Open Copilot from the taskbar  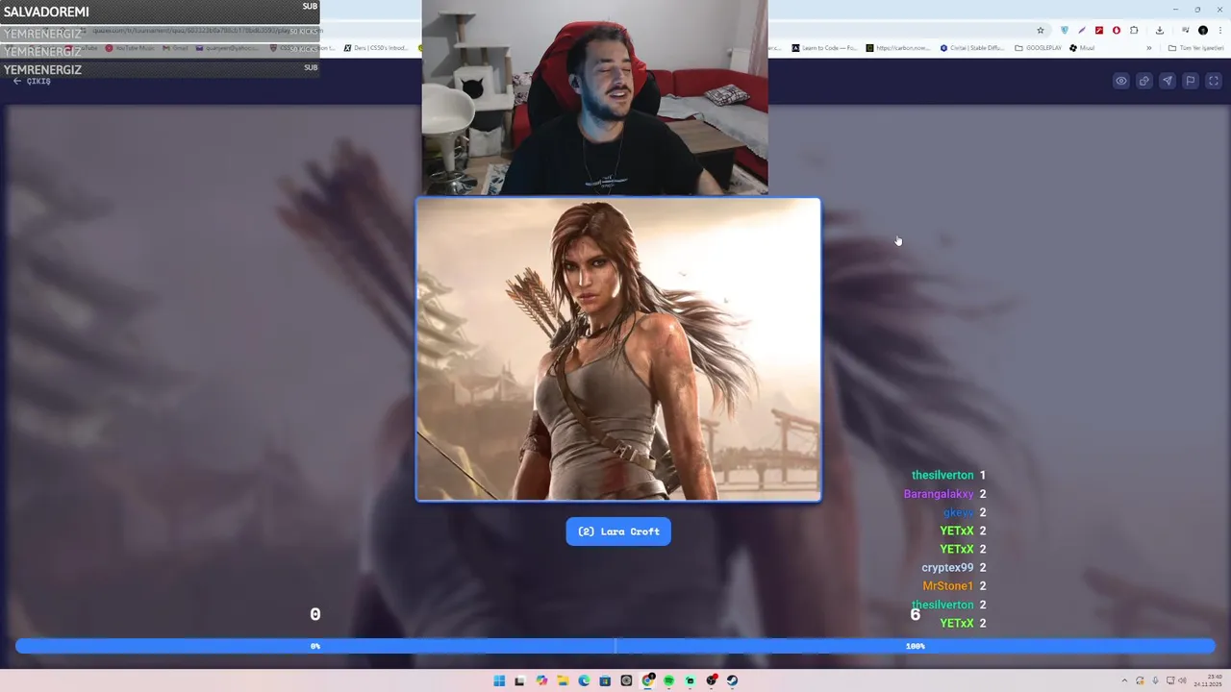(x=541, y=680)
